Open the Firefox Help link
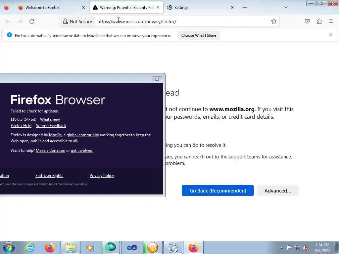The height and width of the screenshot is (254, 339). pyautogui.click(x=21, y=126)
